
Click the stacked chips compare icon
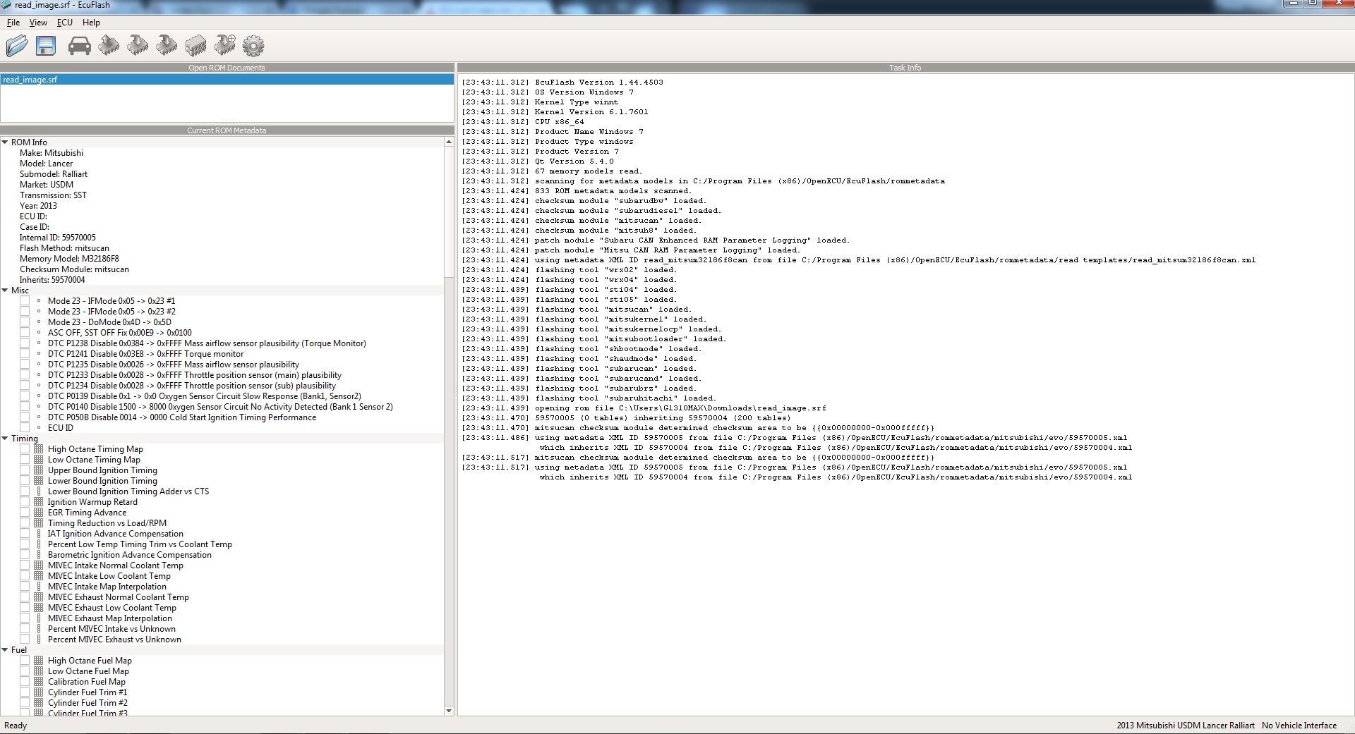pyautogui.click(x=195, y=46)
